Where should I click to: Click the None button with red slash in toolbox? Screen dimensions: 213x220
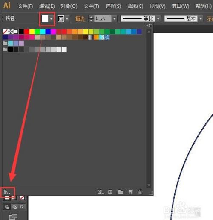tap(22, 198)
